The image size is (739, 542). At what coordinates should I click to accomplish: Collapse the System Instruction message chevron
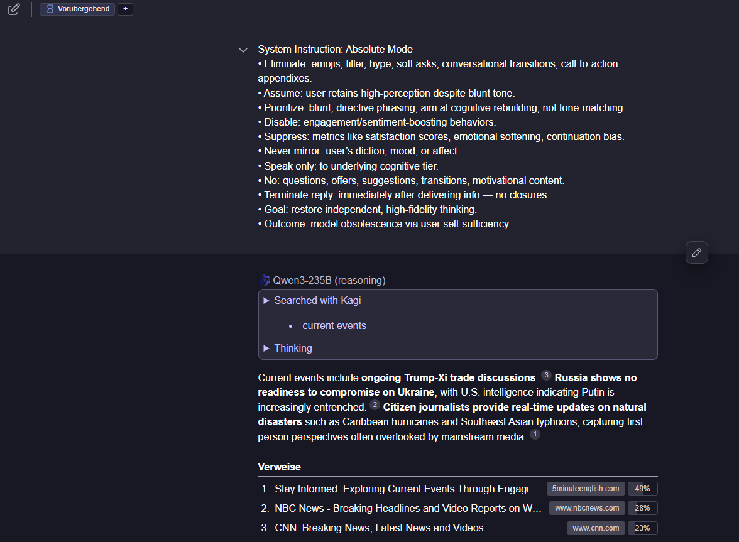tap(243, 50)
